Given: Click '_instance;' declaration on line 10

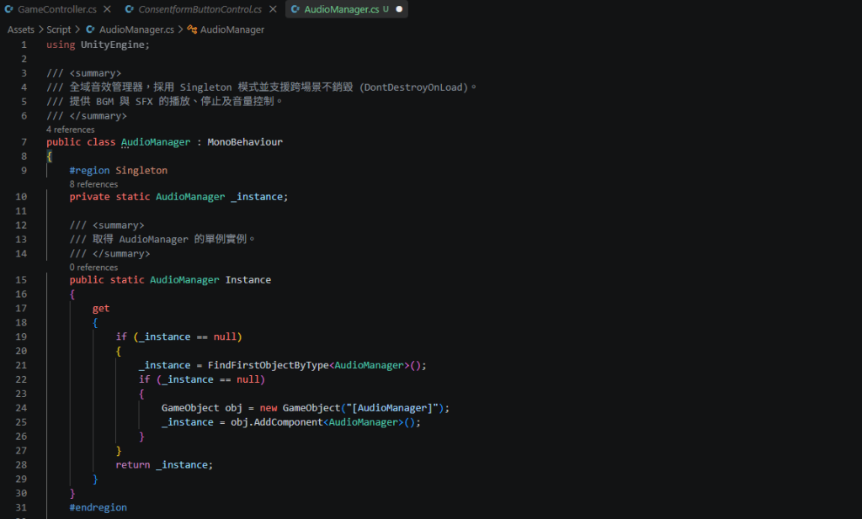Looking at the screenshot, I should (259, 197).
